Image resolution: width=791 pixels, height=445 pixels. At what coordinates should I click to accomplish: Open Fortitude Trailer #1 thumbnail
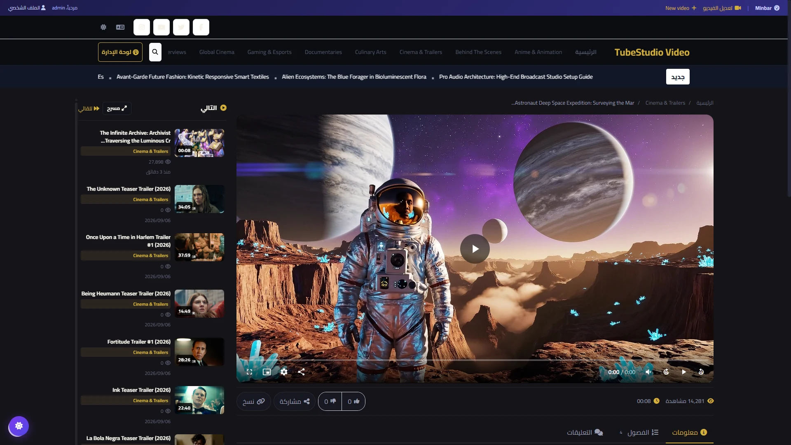coord(199,352)
